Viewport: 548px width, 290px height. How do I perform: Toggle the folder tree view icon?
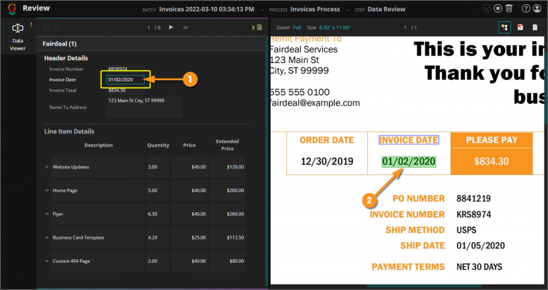tap(505, 27)
